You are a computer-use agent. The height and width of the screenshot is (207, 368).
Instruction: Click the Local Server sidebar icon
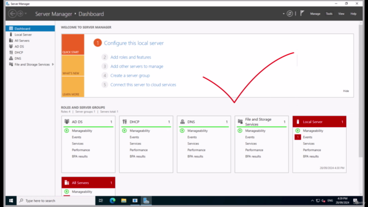[11, 34]
